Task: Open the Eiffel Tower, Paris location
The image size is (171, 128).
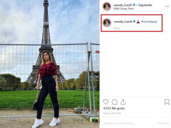Action: 124,9
